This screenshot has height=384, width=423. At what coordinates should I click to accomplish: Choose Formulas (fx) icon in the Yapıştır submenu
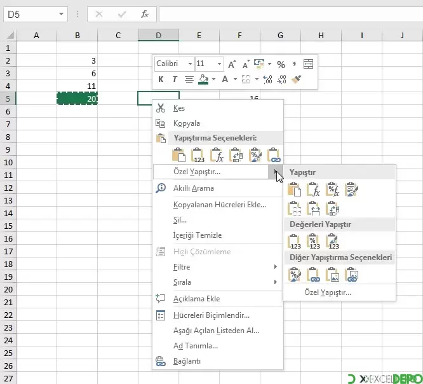[314, 189]
